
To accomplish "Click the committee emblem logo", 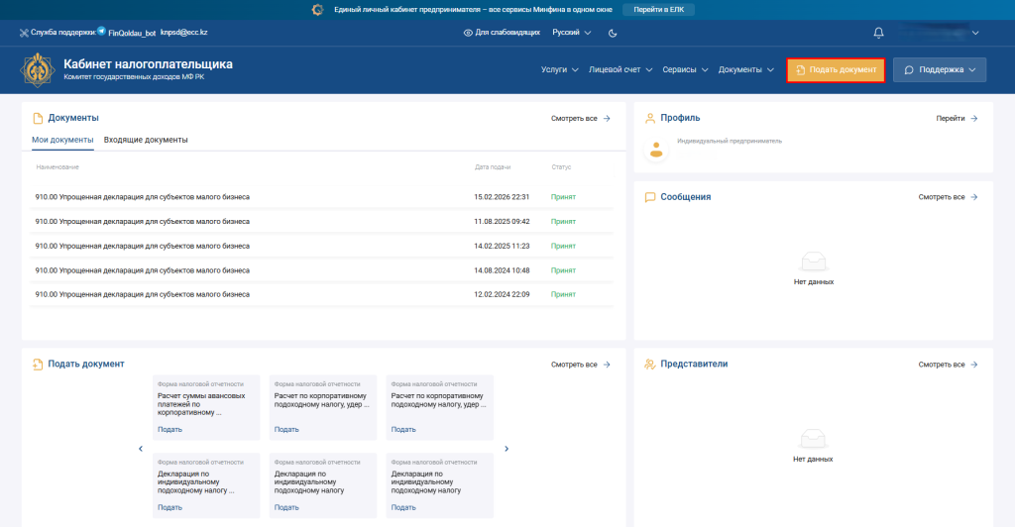I will [x=39, y=69].
